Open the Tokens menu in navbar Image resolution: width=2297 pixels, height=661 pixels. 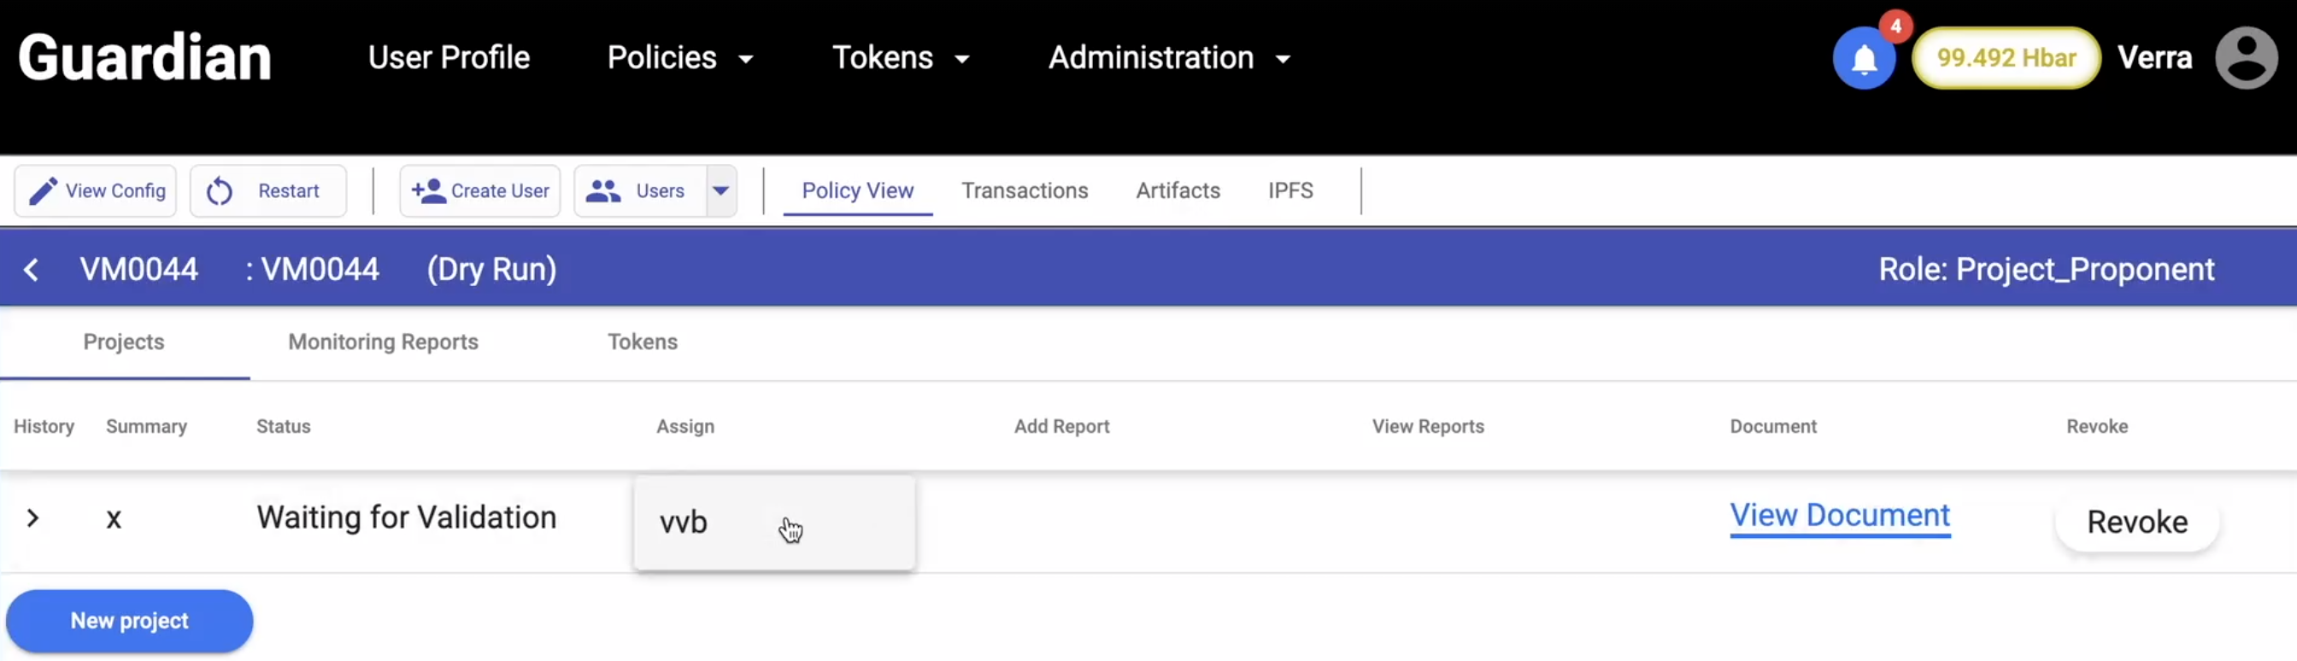(x=900, y=58)
